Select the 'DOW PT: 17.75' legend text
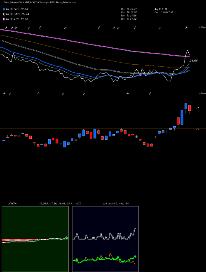This screenshot has height=272, width=206. click(x=17, y=19)
